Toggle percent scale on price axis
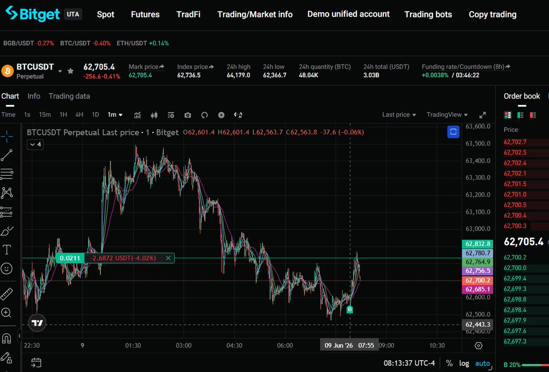 point(449,363)
